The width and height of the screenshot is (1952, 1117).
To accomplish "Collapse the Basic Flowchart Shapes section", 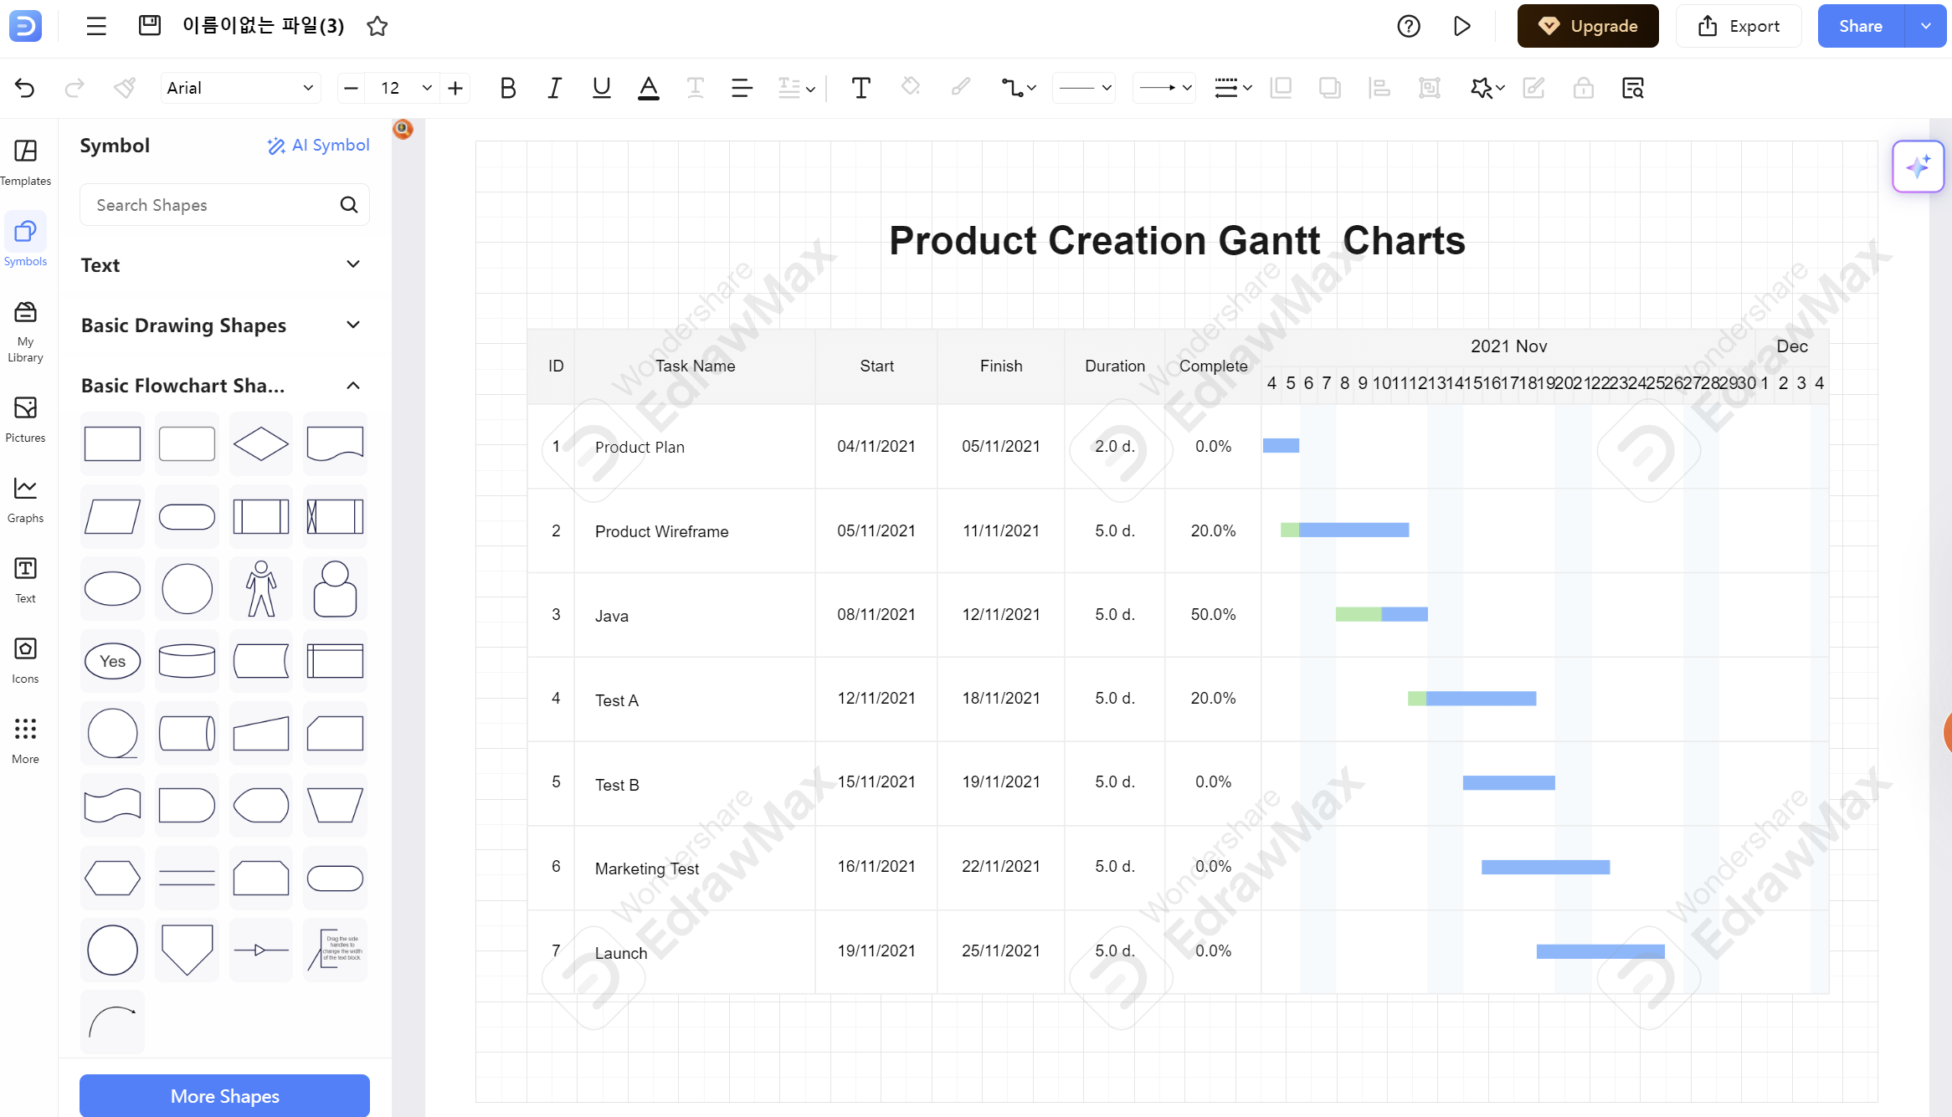I will 224,386.
